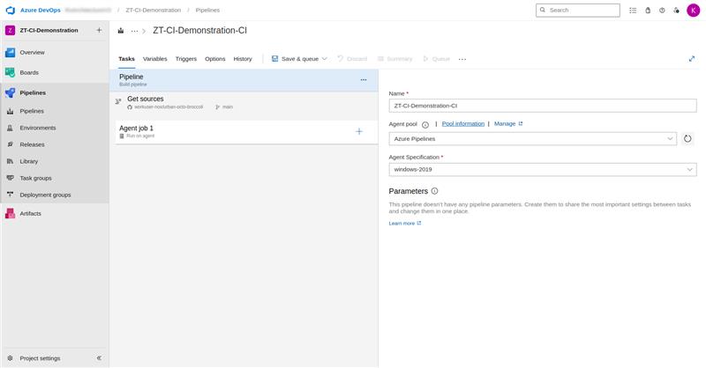Click the Parameters info icon

pyautogui.click(x=434, y=191)
